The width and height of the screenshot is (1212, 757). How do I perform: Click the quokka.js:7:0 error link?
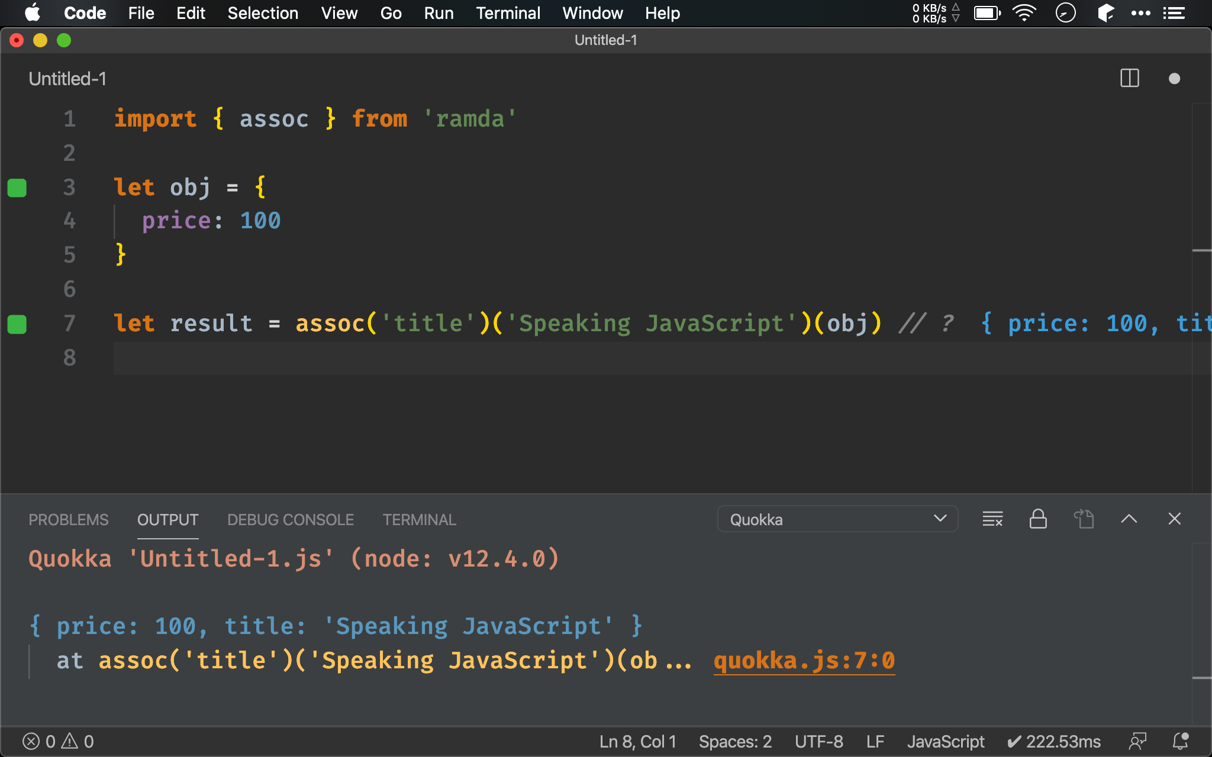pyautogui.click(x=804, y=660)
